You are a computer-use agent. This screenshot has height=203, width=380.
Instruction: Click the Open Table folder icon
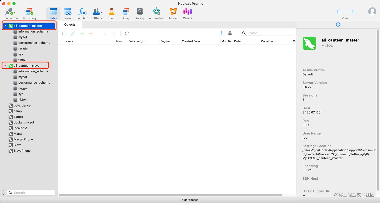click(x=64, y=33)
